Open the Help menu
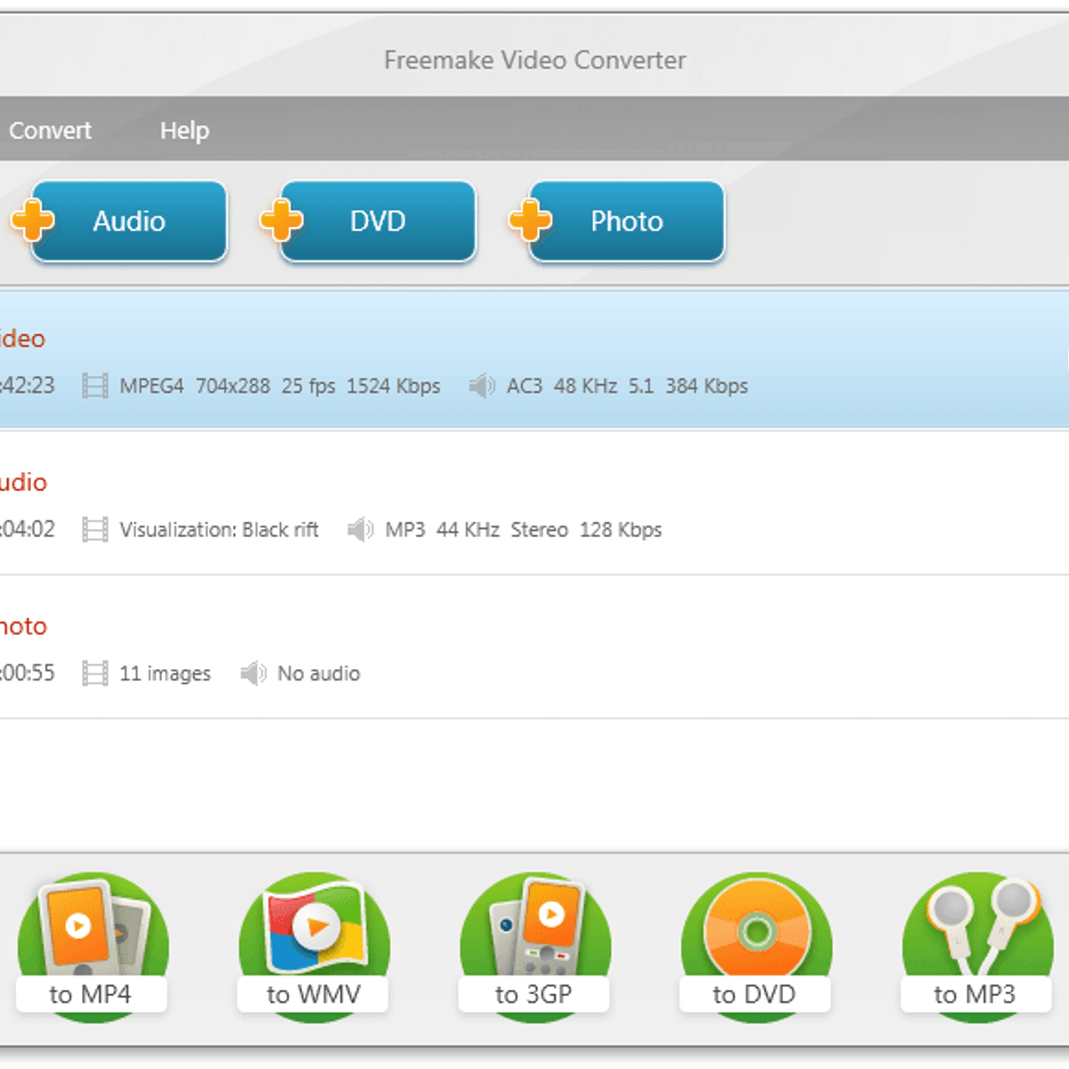The height and width of the screenshot is (1069, 1069). [184, 130]
